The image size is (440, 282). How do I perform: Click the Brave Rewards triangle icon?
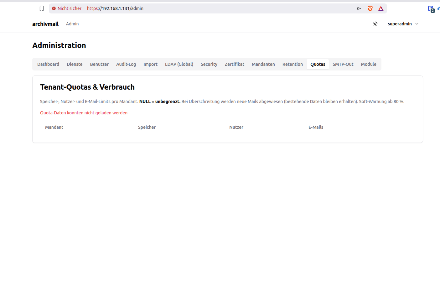click(x=381, y=8)
